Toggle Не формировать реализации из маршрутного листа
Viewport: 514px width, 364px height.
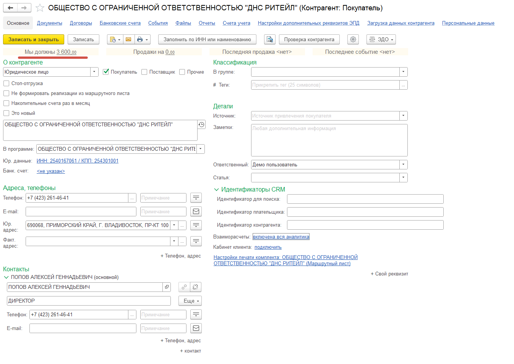tap(6, 93)
